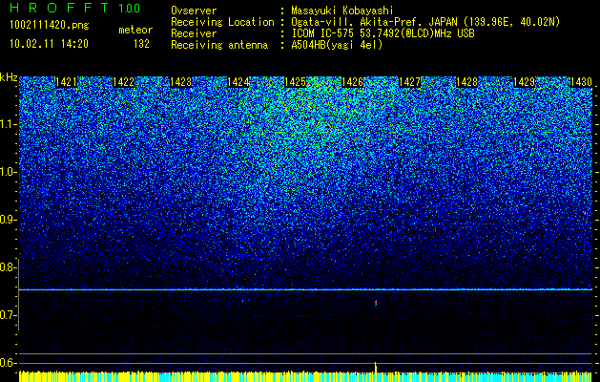600x382 pixels.
Task: Click the meteor count value 132
Action: tap(141, 44)
